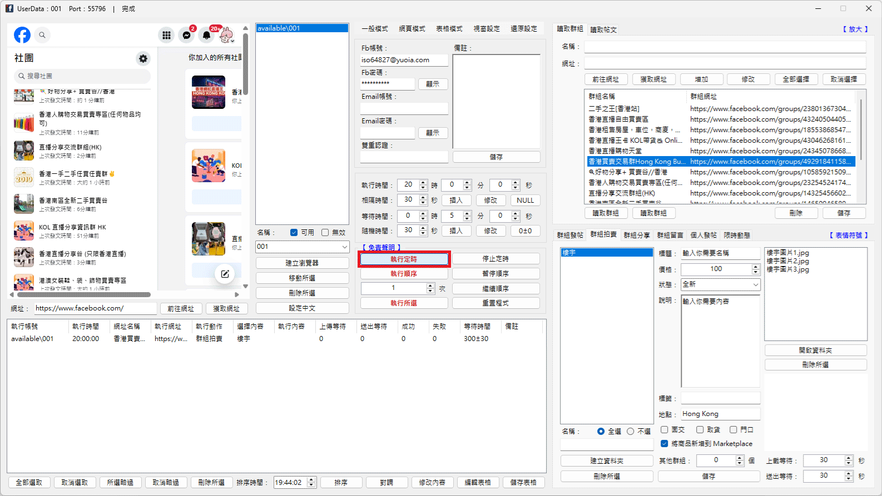Uncheck 將商品新增到 Marketplace checkbox
The width and height of the screenshot is (882, 496).
[x=664, y=443]
